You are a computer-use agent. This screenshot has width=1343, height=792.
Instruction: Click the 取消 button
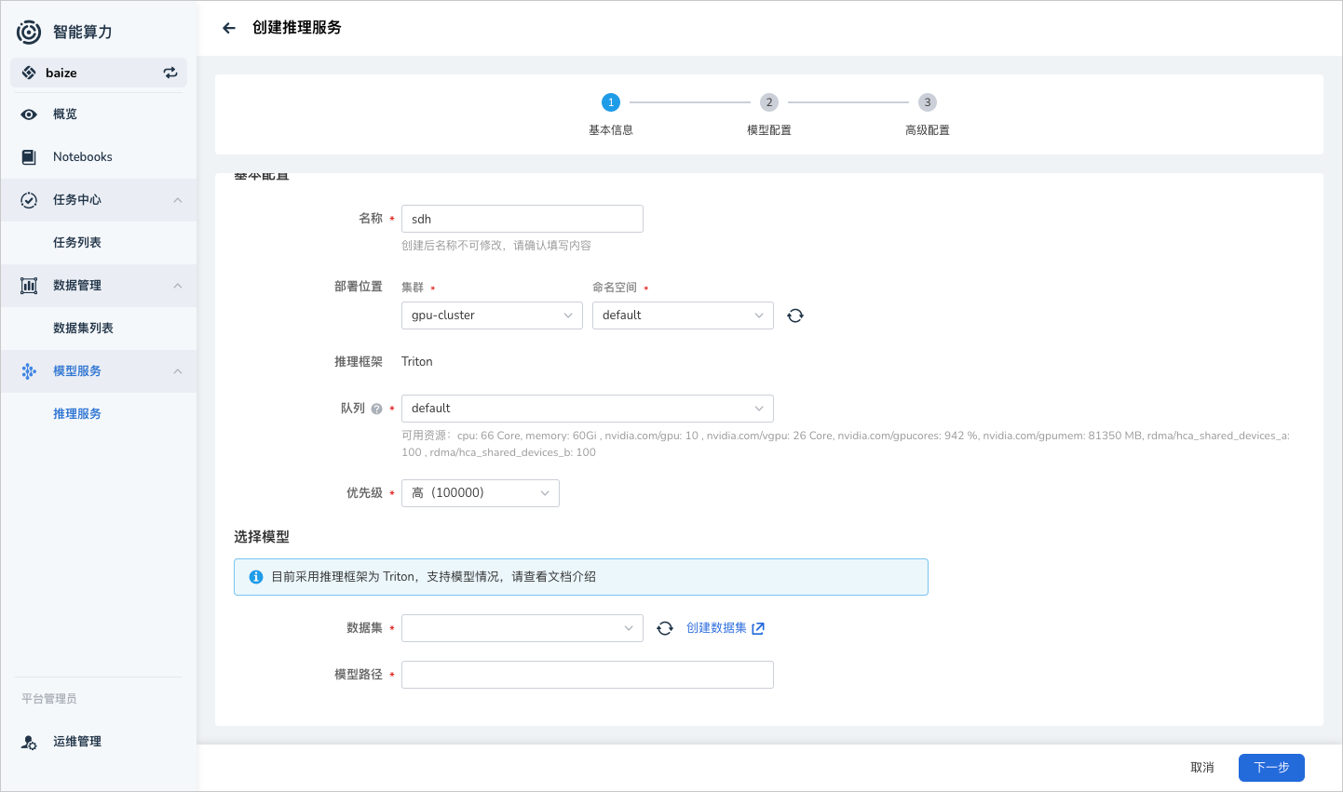1202,768
